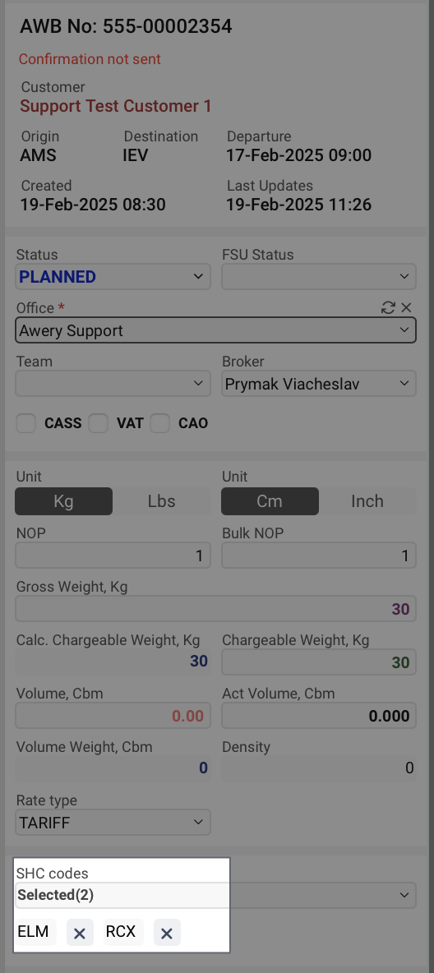The height and width of the screenshot is (973, 434).
Task: Clear the Office field with the X icon
Action: 406,307
